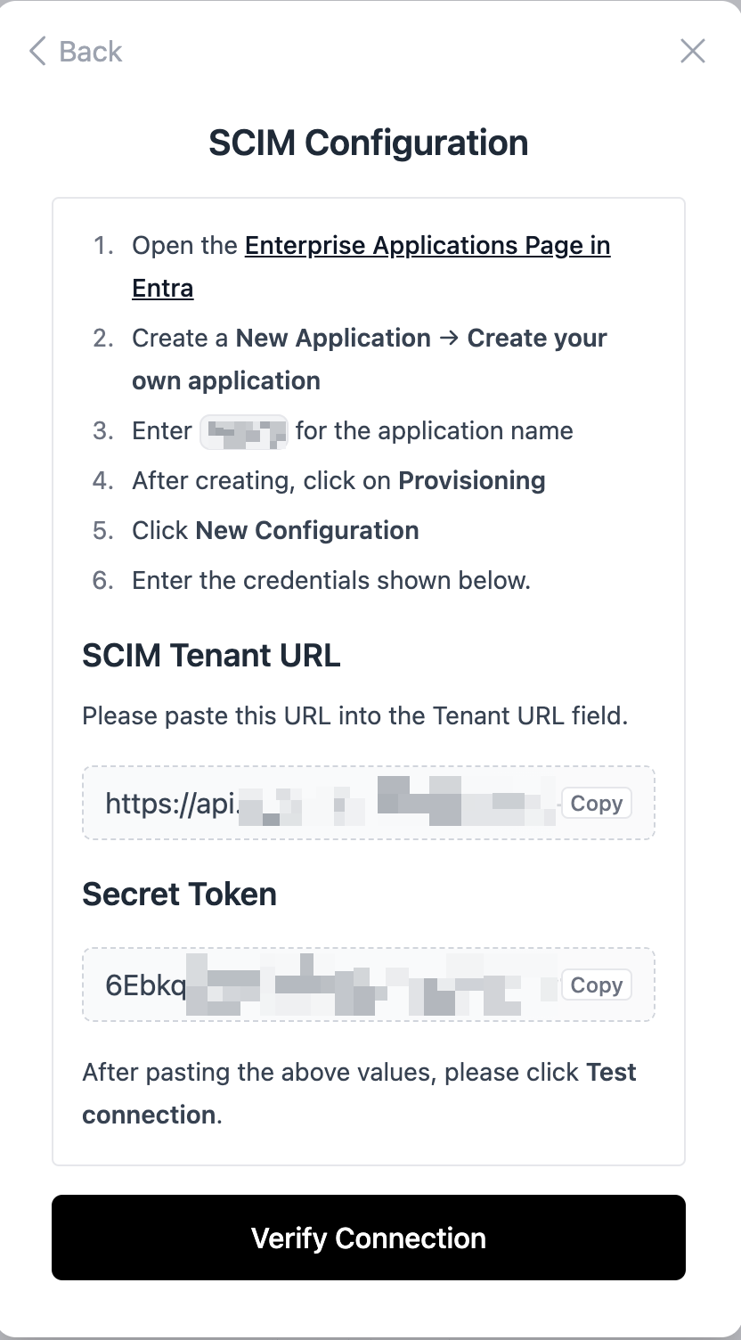Click the SCIM Configuration heading
This screenshot has width=741, height=1340.
[369, 143]
